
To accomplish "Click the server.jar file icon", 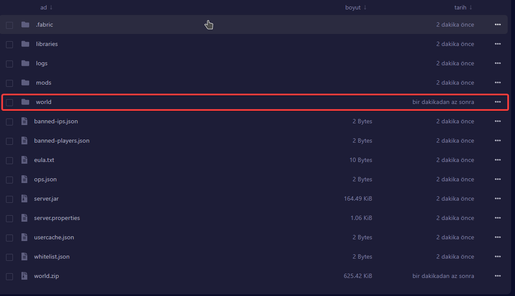I will pyautogui.click(x=24, y=198).
